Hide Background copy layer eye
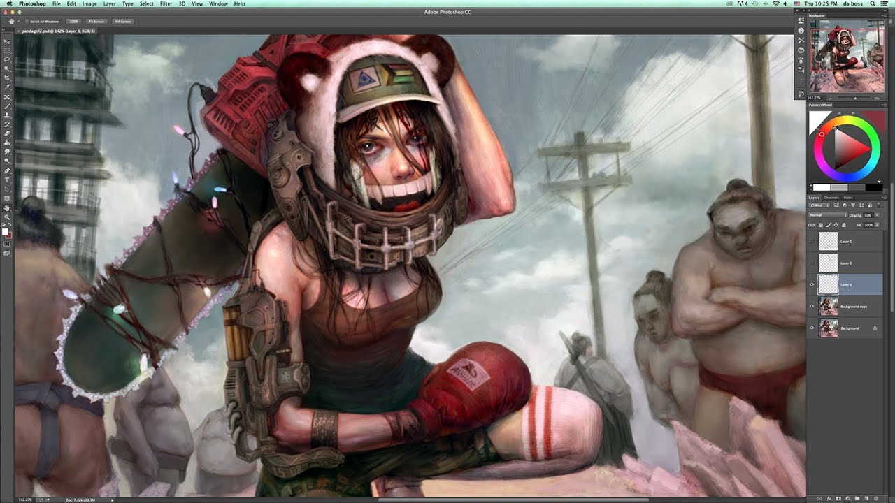 point(812,306)
